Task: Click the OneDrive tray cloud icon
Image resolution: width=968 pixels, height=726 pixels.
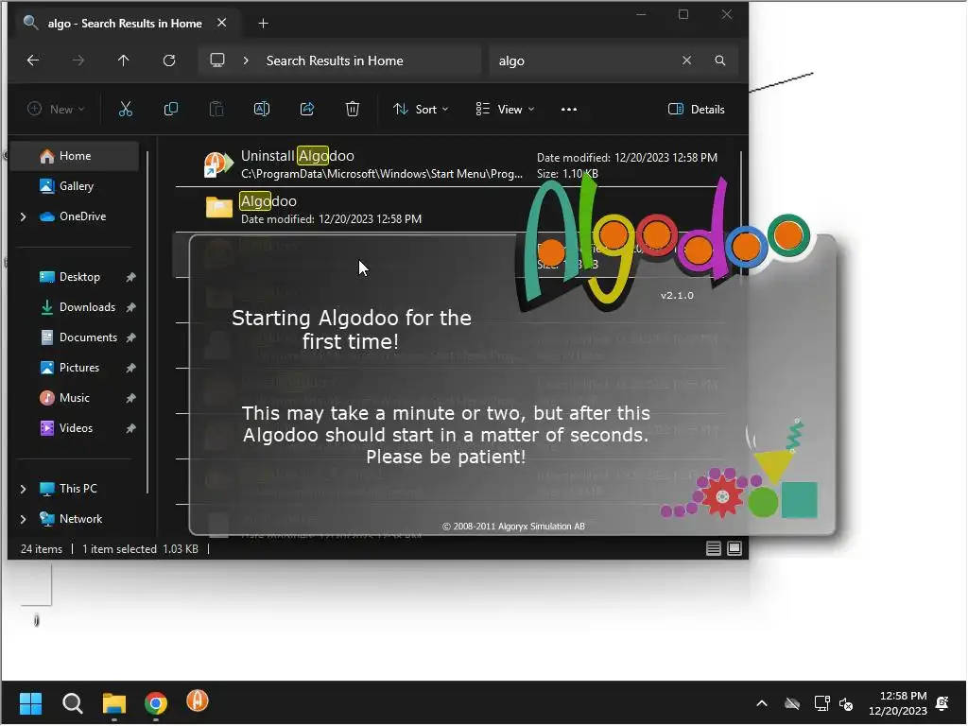Action: [x=792, y=703]
